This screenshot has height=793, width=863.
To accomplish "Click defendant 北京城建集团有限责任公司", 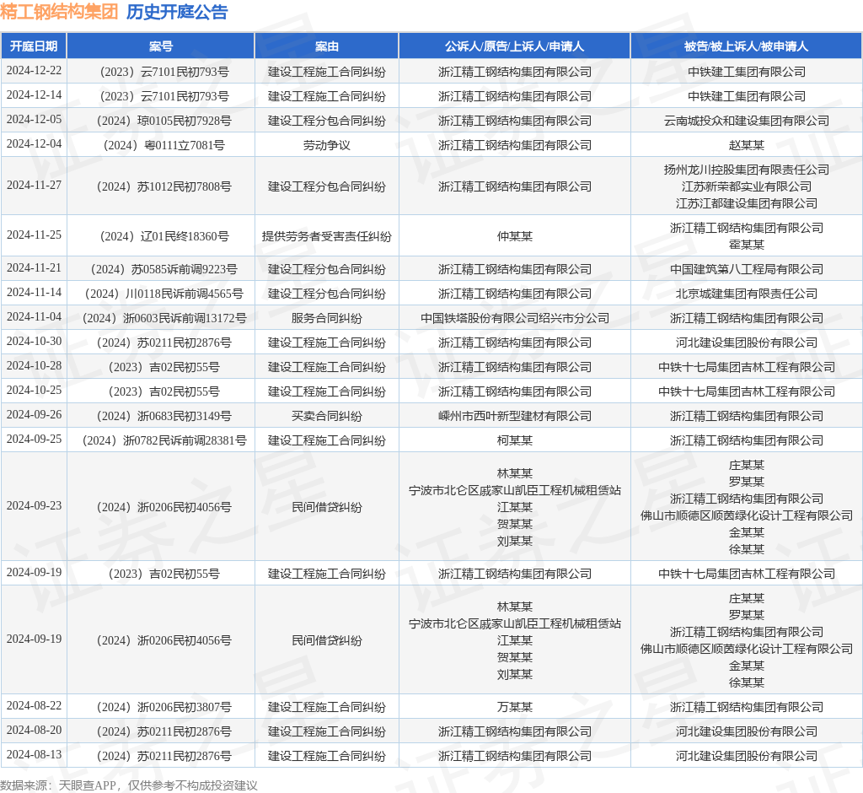I will tap(747, 294).
